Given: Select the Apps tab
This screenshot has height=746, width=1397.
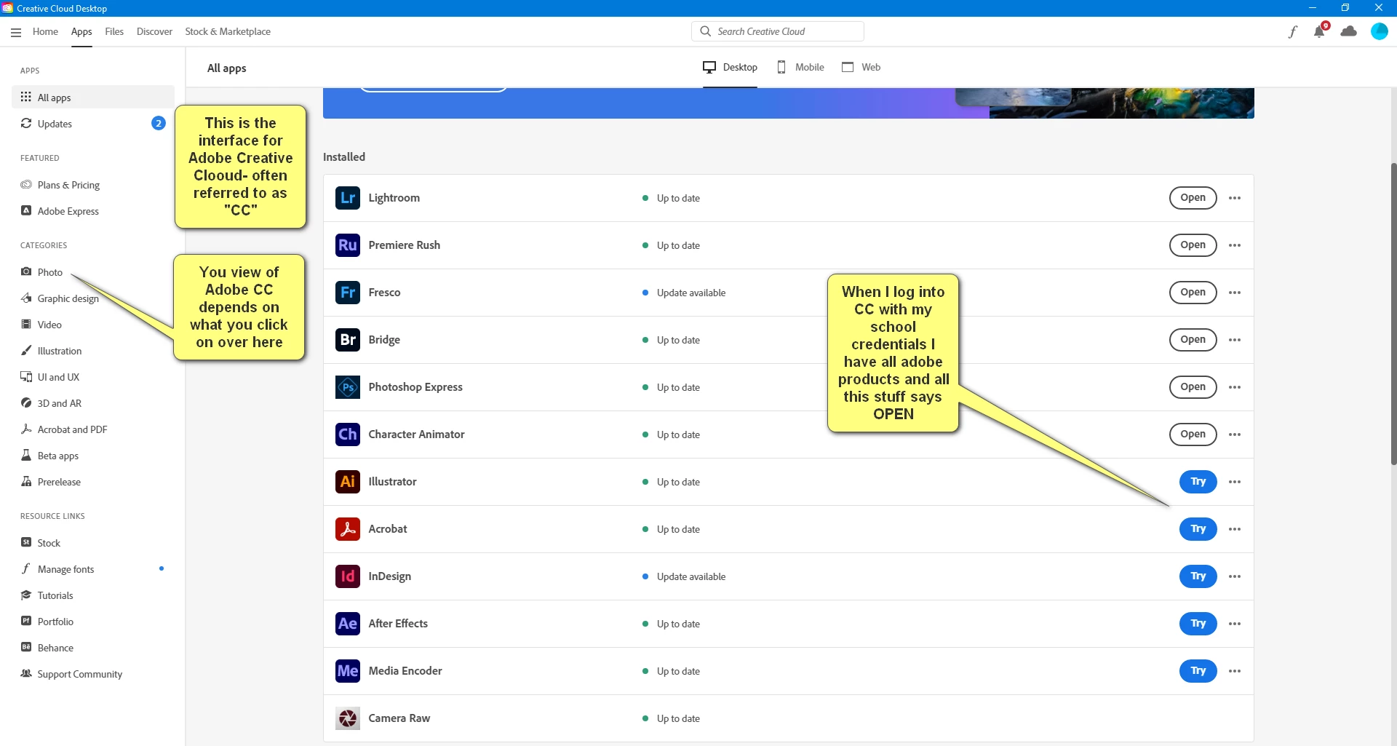Looking at the screenshot, I should [81, 31].
